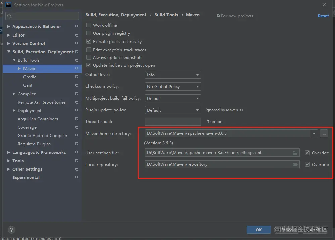Click project-level icon beside Editor

coord(77,35)
